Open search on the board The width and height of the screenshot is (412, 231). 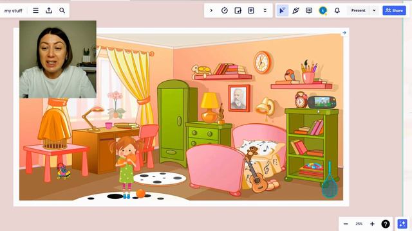point(62,10)
